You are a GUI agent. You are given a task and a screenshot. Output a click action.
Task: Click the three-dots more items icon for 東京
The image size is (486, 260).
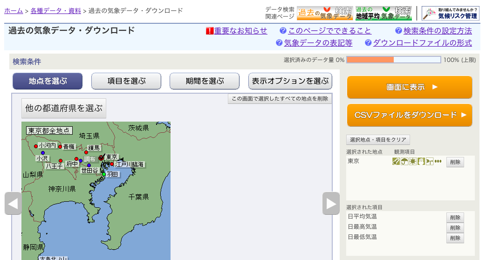(x=438, y=162)
